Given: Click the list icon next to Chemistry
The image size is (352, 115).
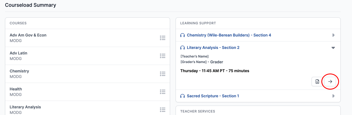Looking at the screenshot, I should pos(163,74).
